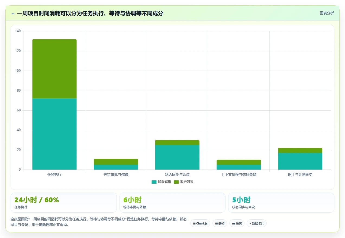This screenshot has height=238, width=345.
Task: Click the teal segment of 返工与计划变更 bar
Action: tap(300, 161)
